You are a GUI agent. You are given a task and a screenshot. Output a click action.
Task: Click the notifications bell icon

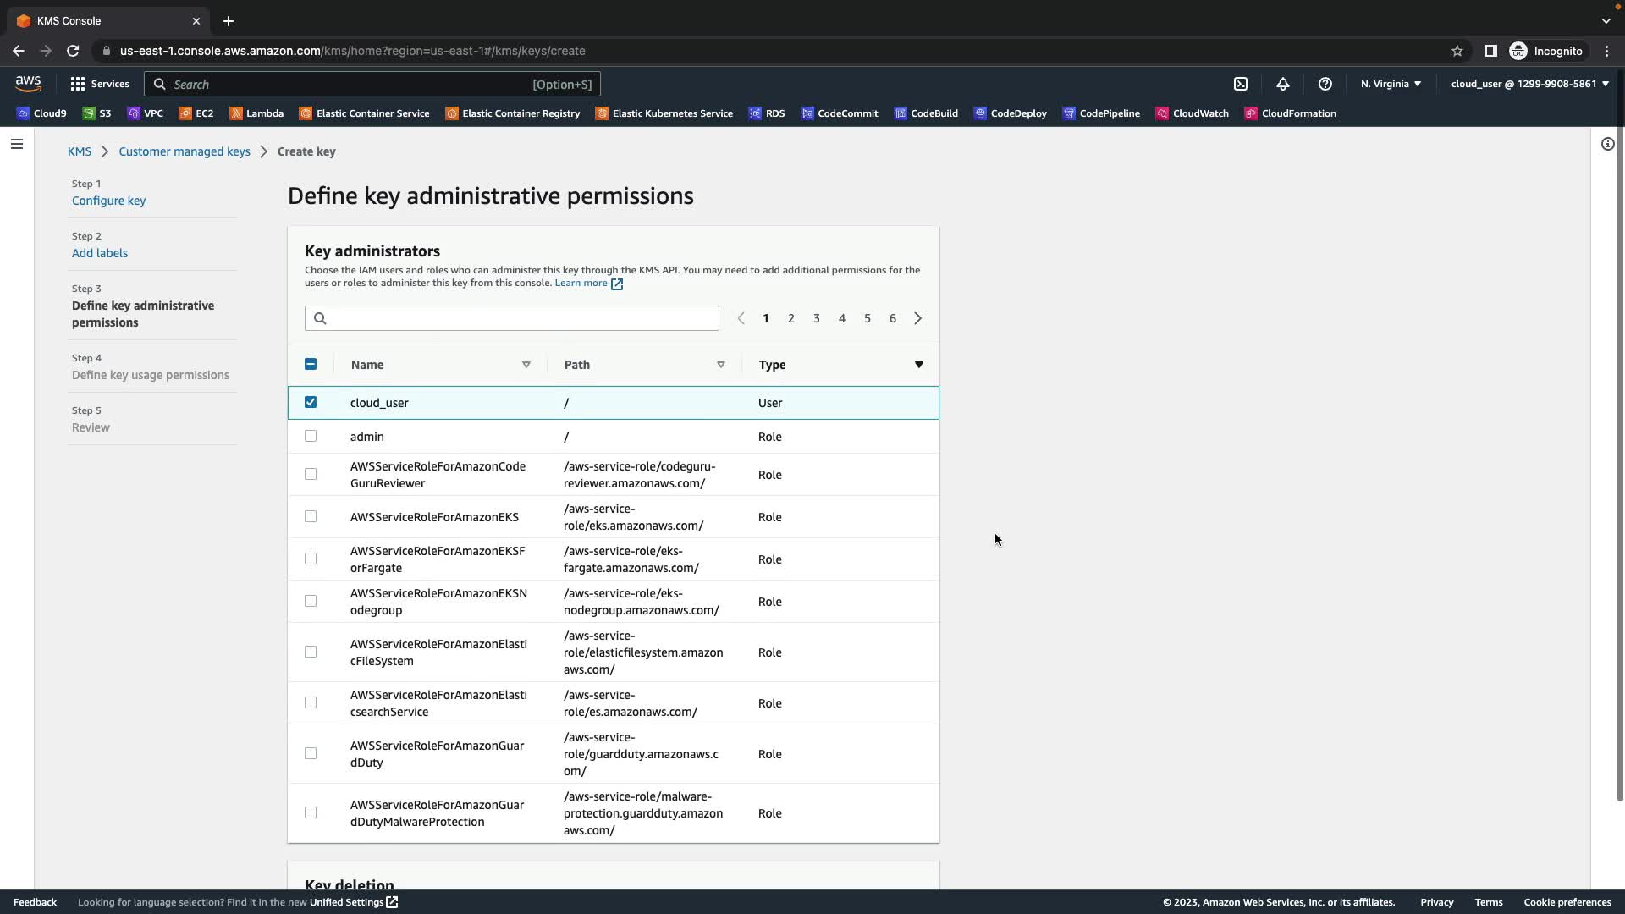[x=1283, y=84]
